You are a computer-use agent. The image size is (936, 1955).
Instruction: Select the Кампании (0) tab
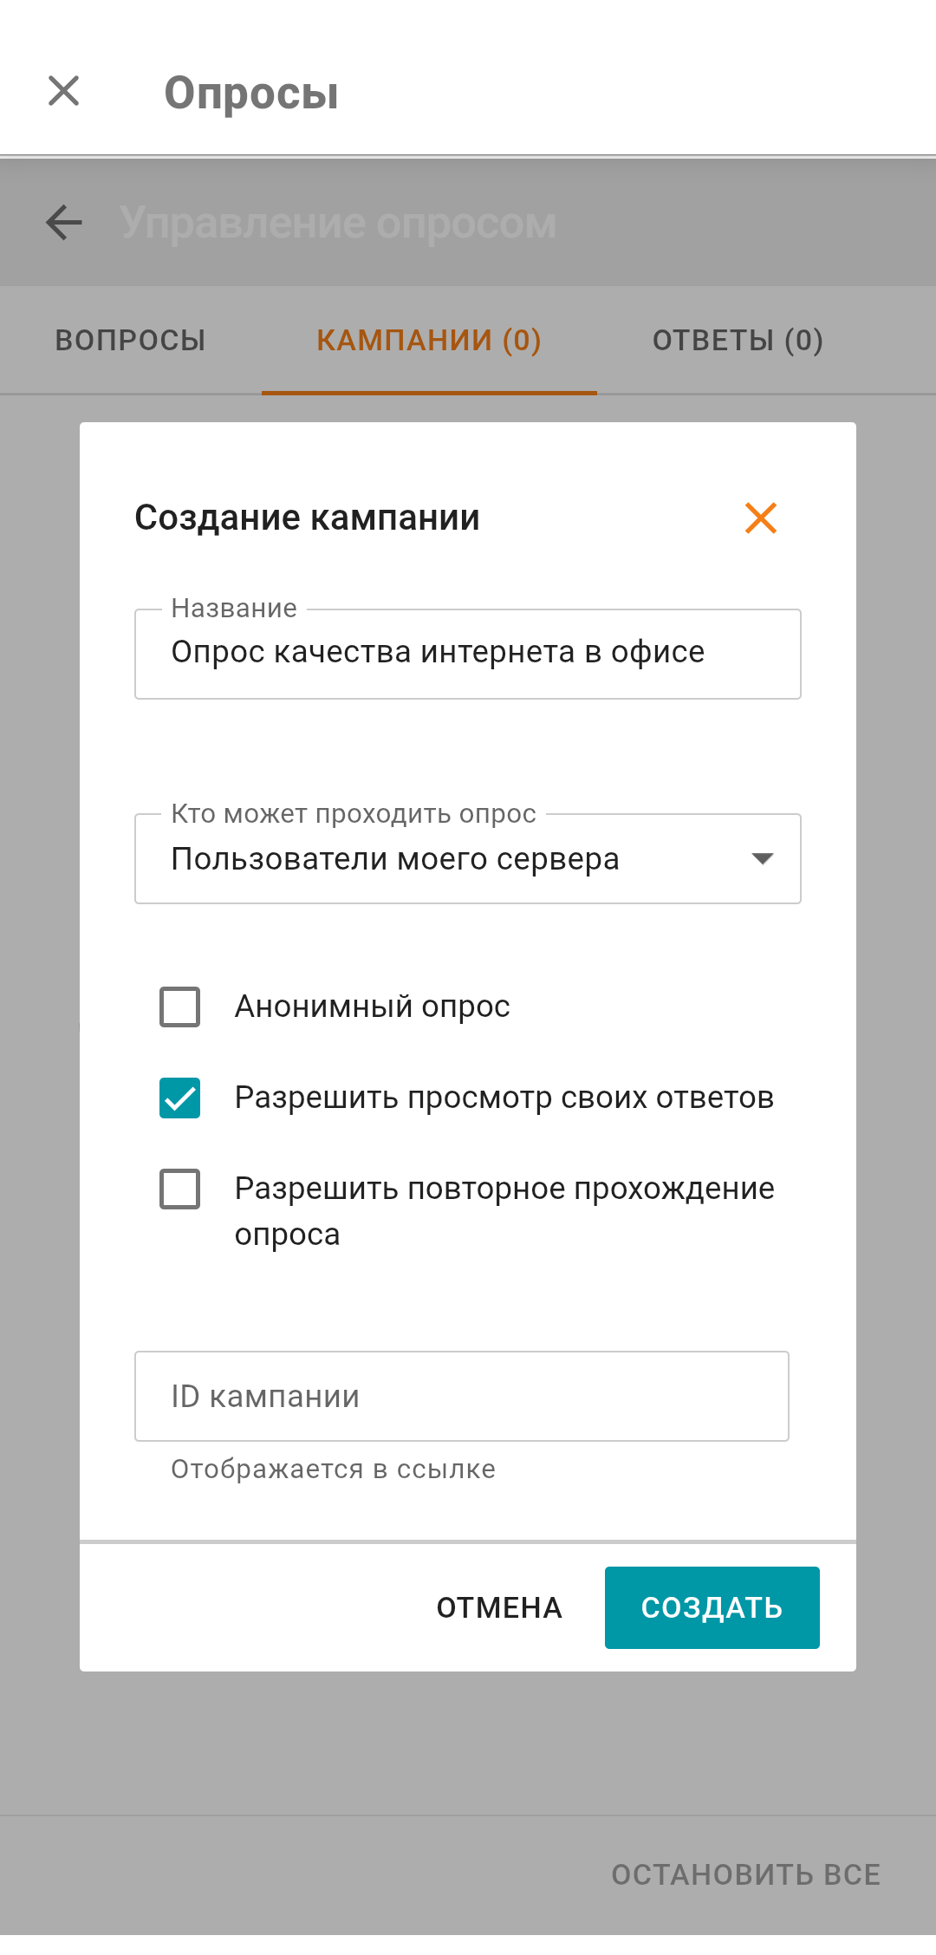(429, 341)
